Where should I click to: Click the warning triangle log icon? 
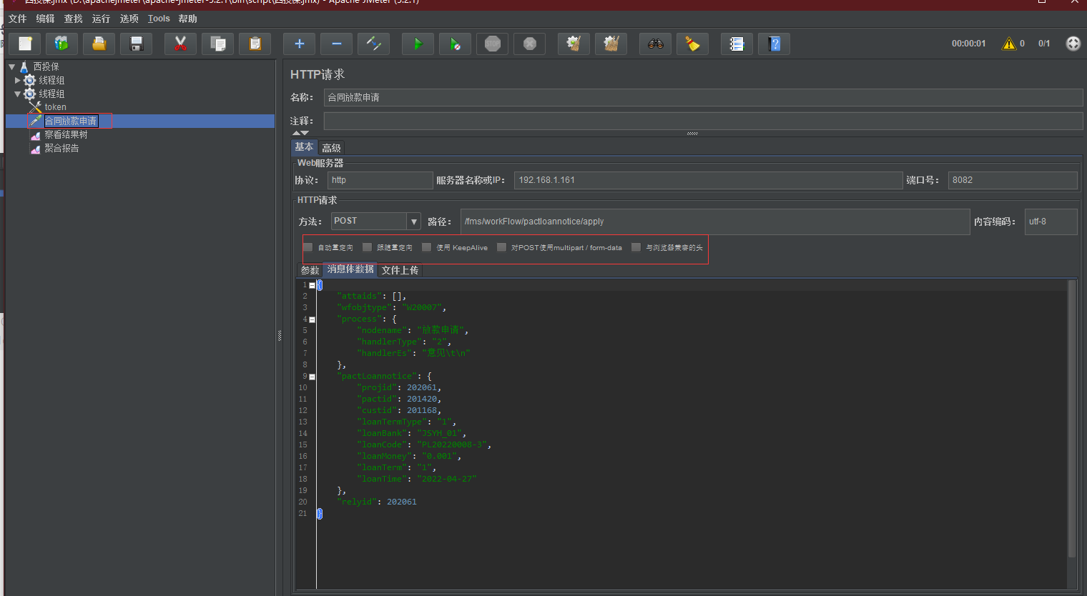[x=1009, y=44]
